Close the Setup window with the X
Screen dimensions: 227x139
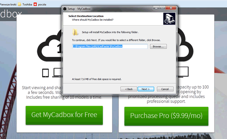(x=171, y=8)
